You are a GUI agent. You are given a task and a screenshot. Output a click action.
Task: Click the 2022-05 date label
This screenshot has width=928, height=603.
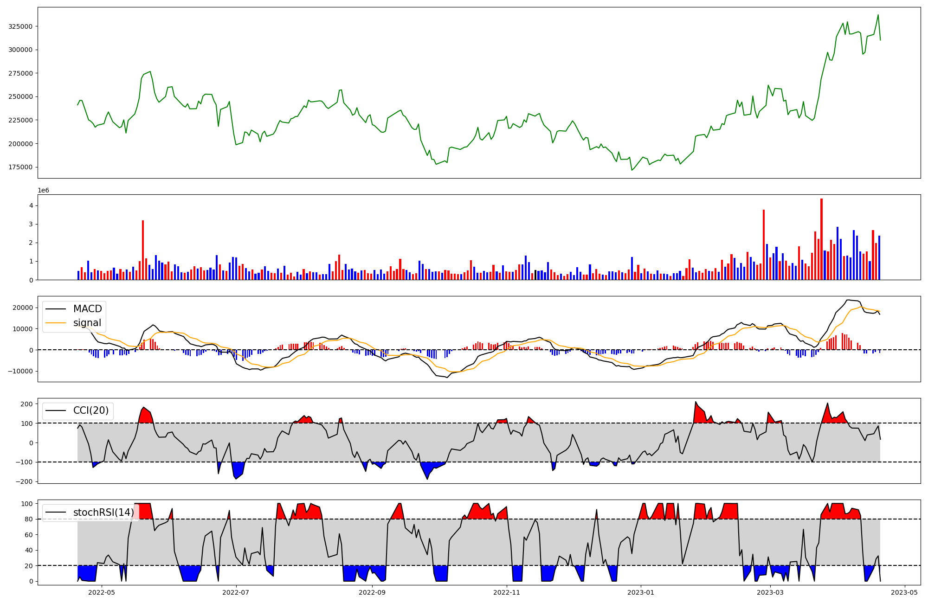point(101,592)
